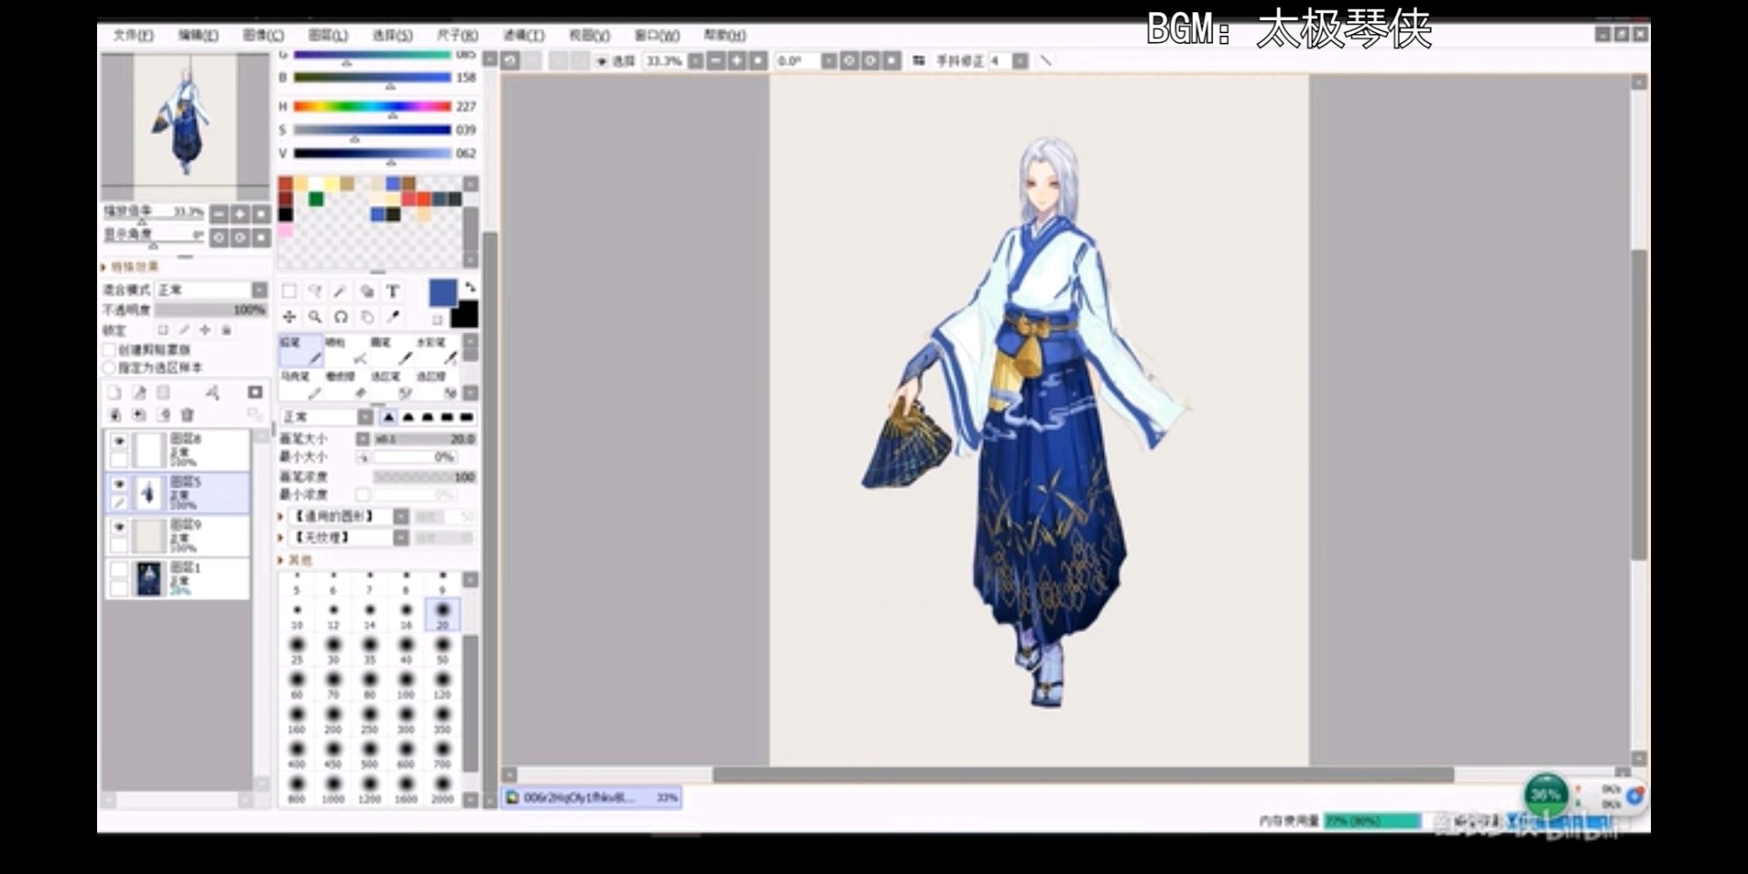Choose the 选区笔 selection pen

392,385
